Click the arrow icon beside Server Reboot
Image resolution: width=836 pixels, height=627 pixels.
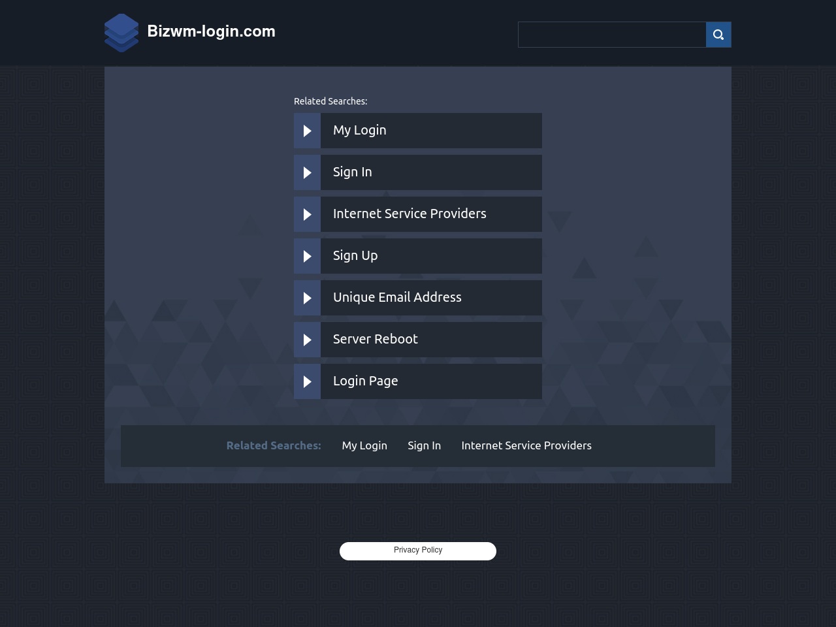pyautogui.click(x=307, y=340)
